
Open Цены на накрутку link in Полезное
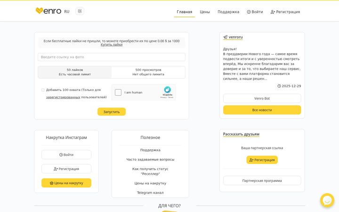pos(150,183)
